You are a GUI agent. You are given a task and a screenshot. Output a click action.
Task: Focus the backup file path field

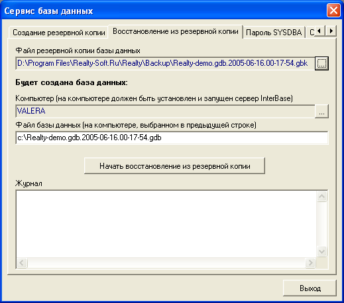165,63
